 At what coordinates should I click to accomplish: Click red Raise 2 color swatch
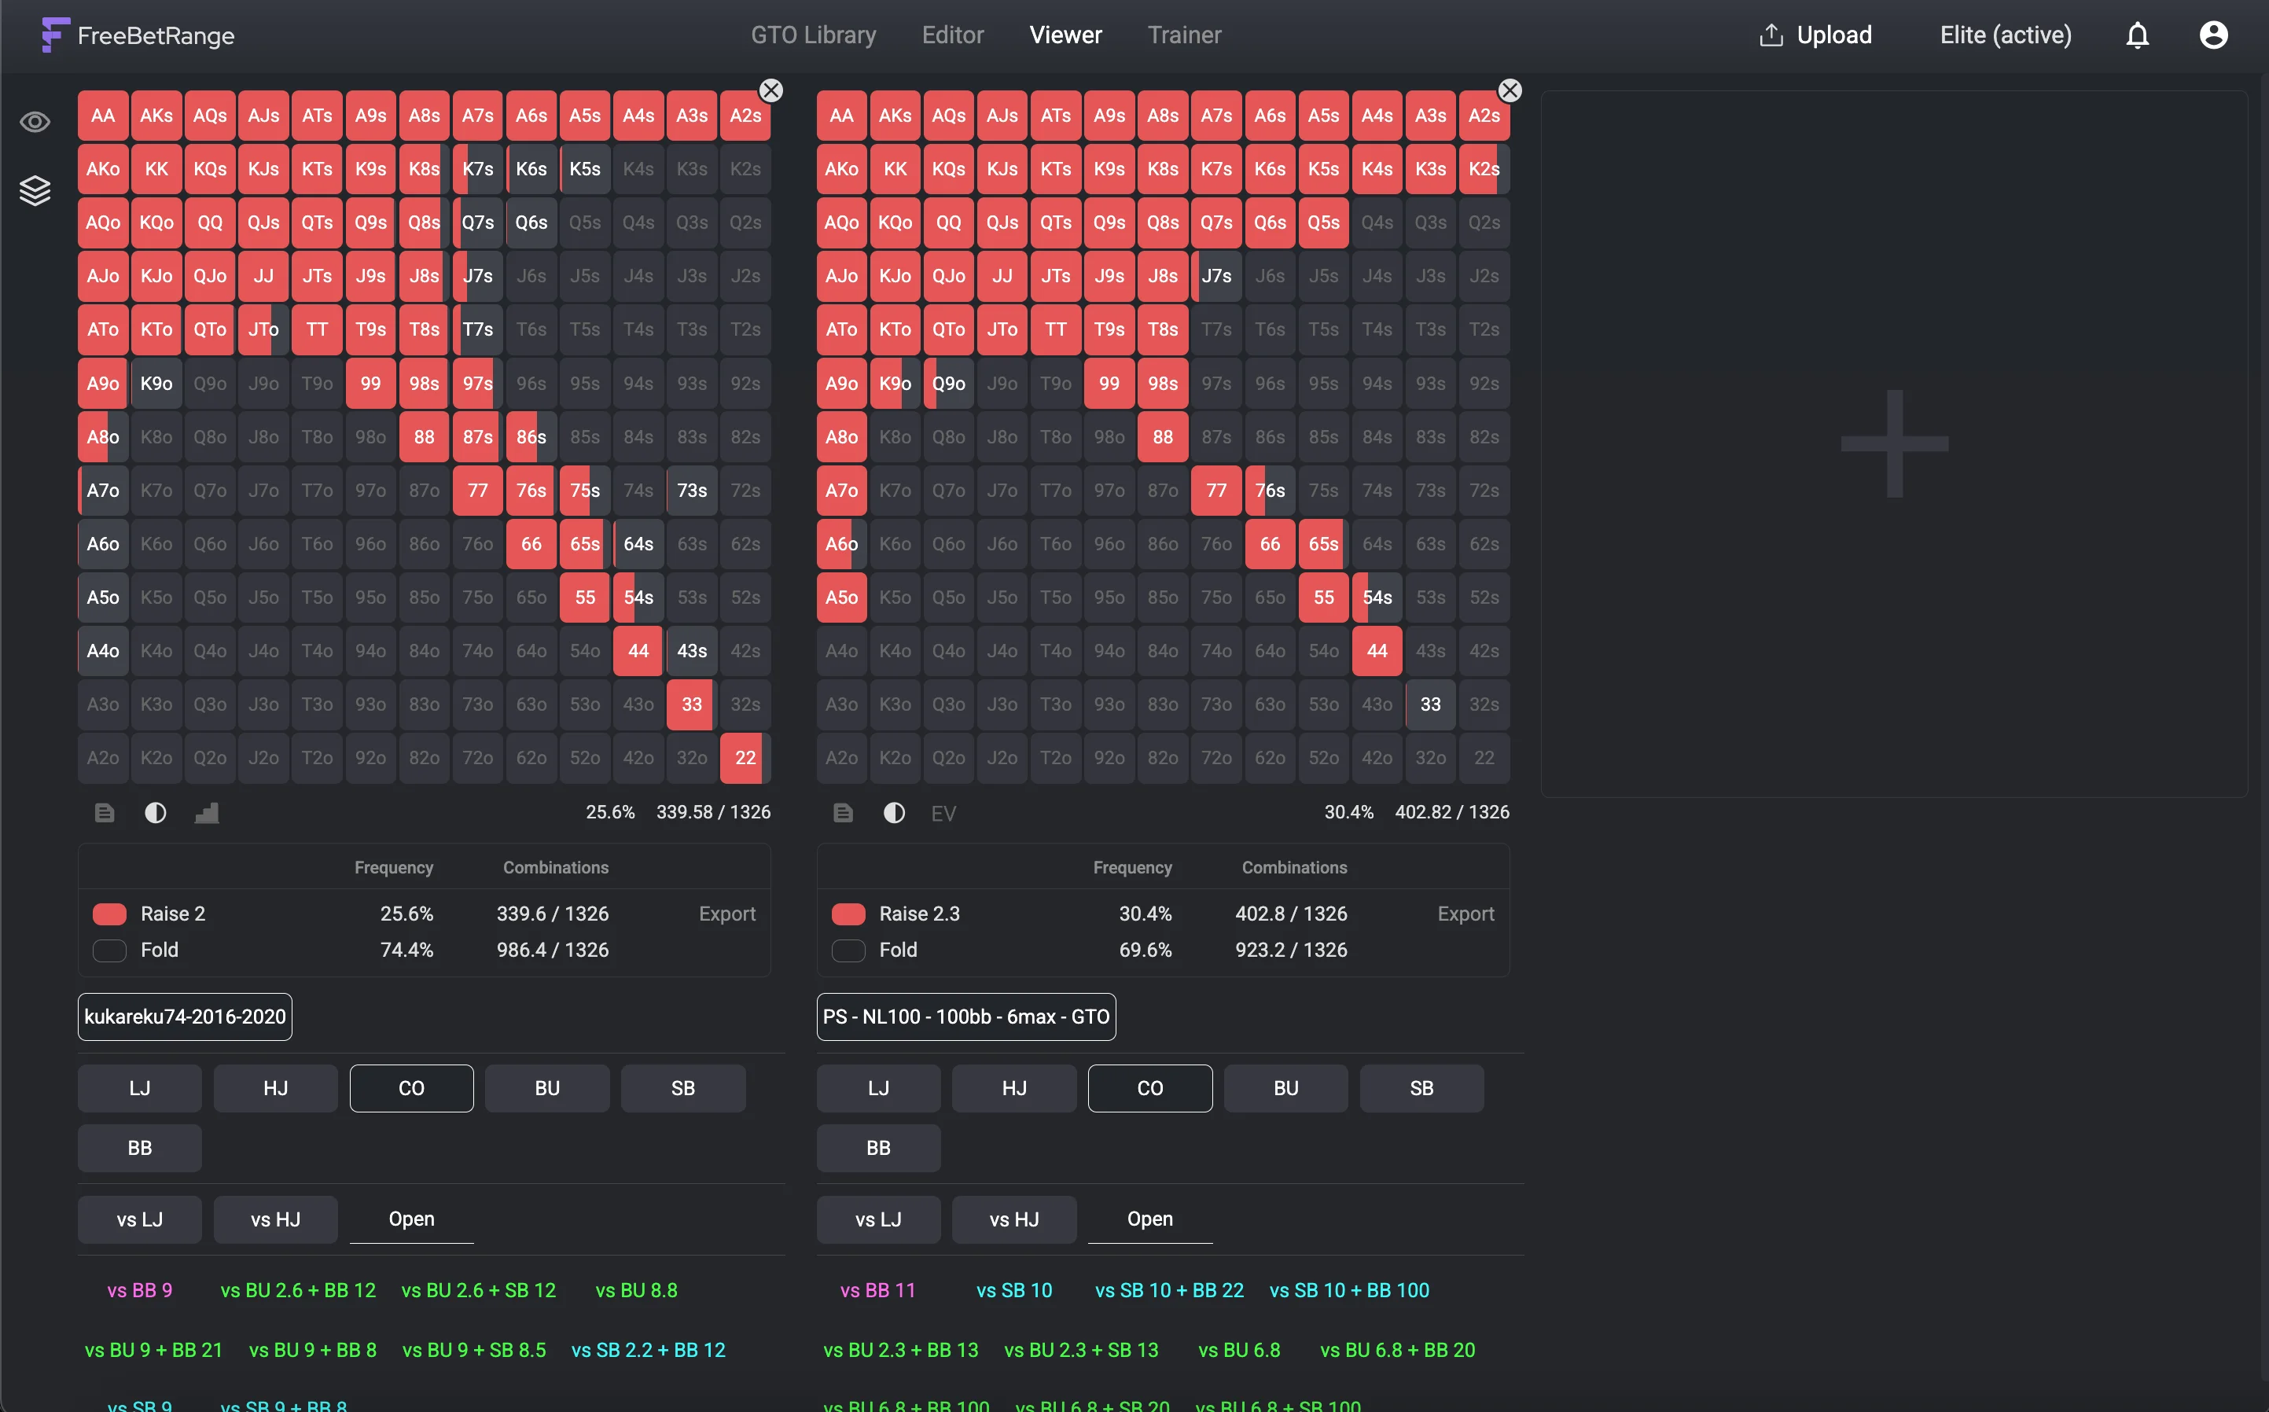pyautogui.click(x=109, y=914)
